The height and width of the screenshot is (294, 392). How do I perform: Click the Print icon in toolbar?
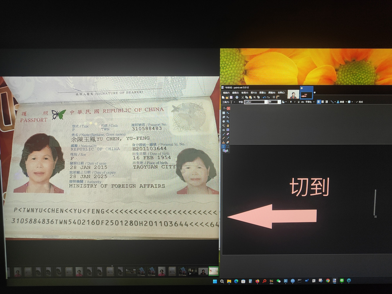[237, 97]
